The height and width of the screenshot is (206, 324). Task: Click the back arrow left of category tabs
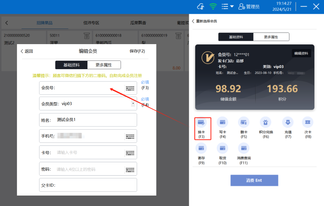[x=7, y=23]
